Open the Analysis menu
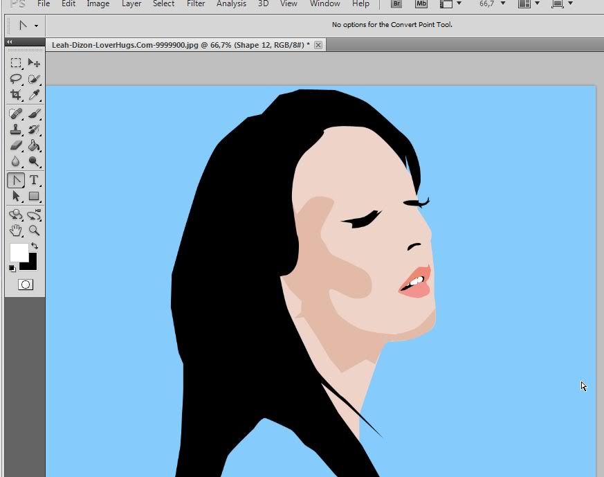Image resolution: width=604 pixels, height=477 pixels. pyautogui.click(x=231, y=4)
